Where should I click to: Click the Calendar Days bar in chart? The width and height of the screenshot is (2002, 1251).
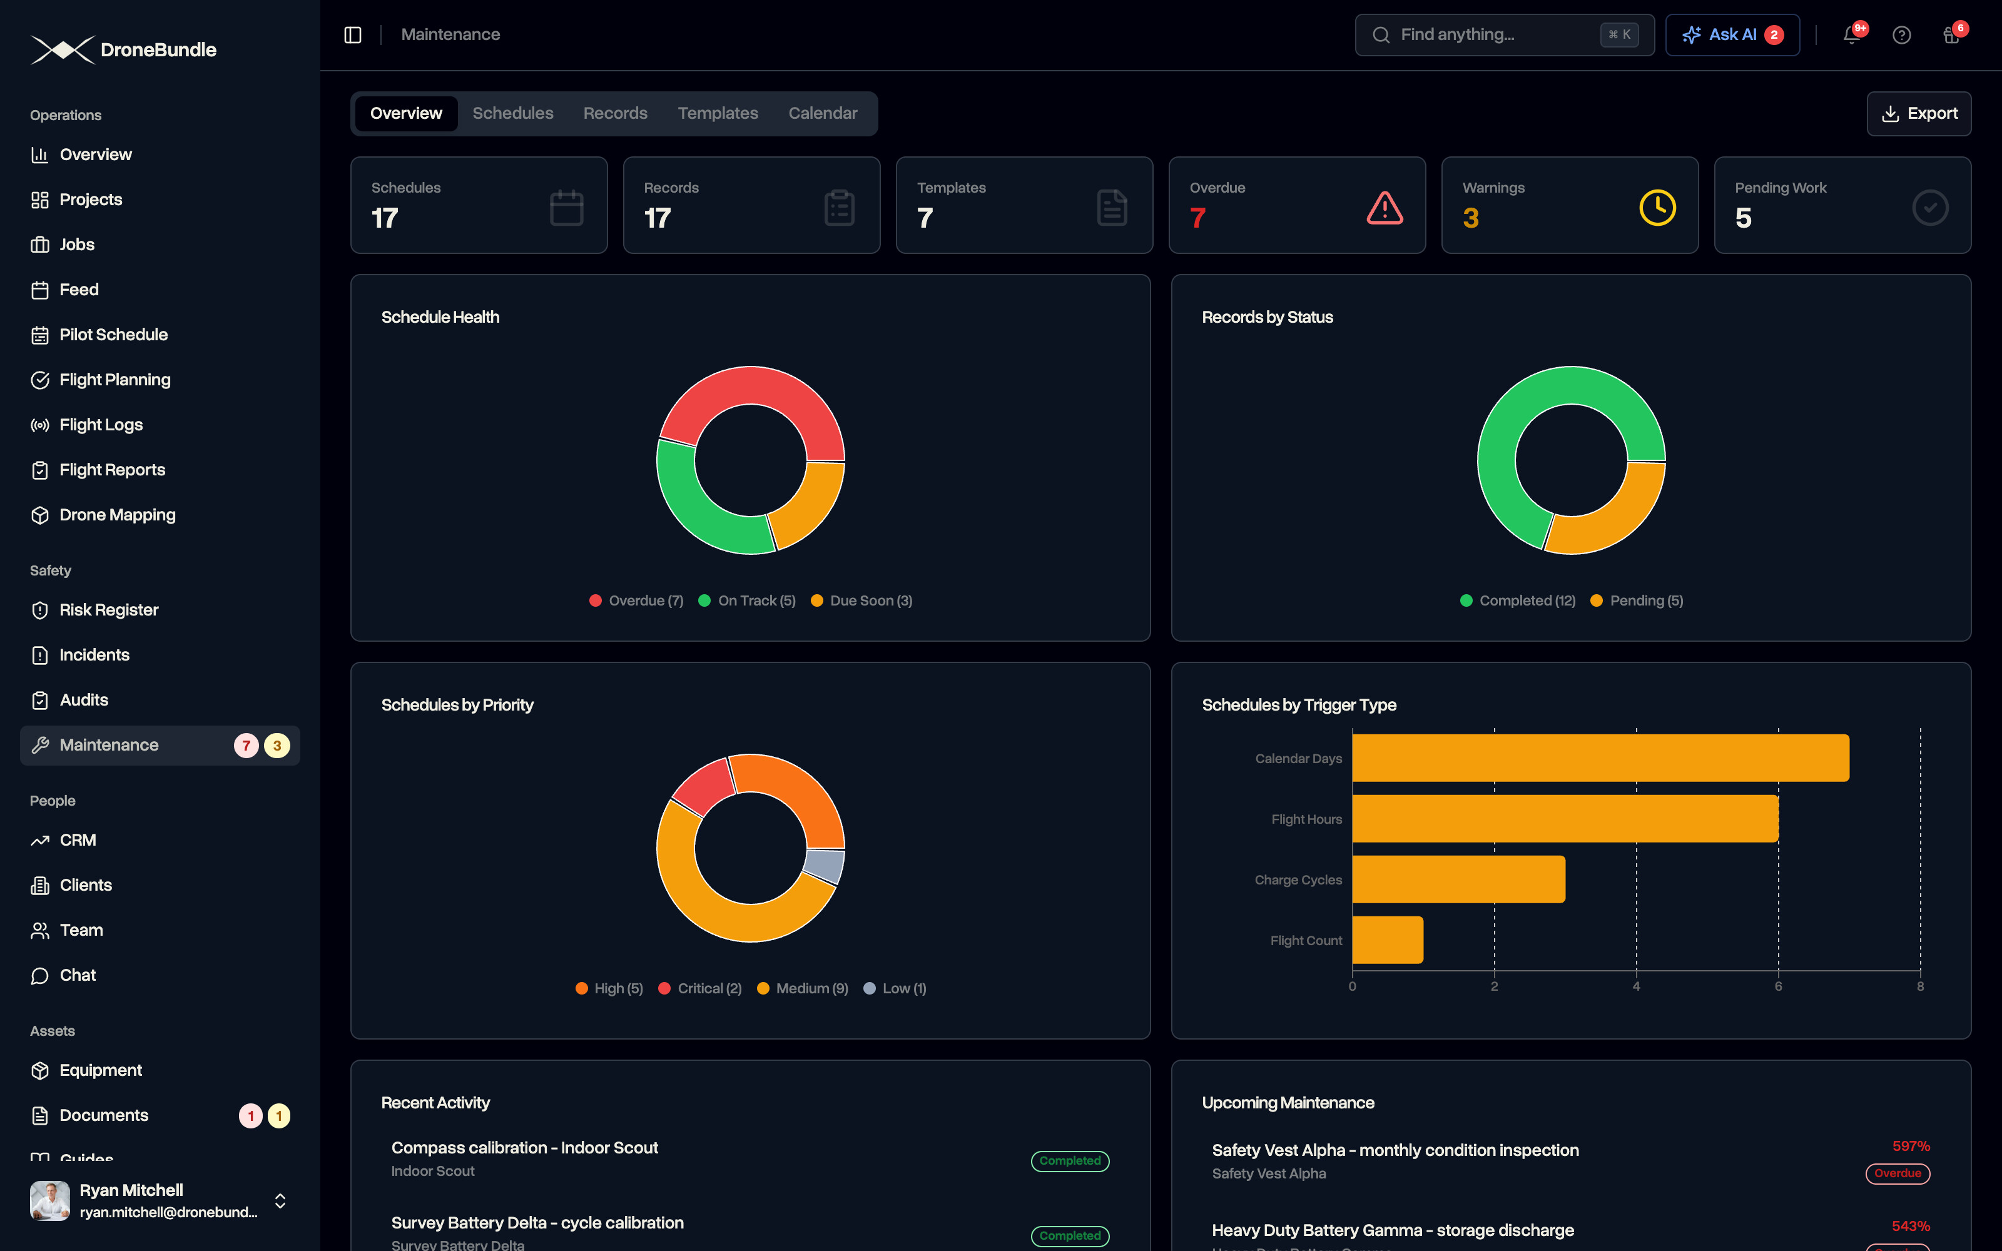click(1600, 758)
